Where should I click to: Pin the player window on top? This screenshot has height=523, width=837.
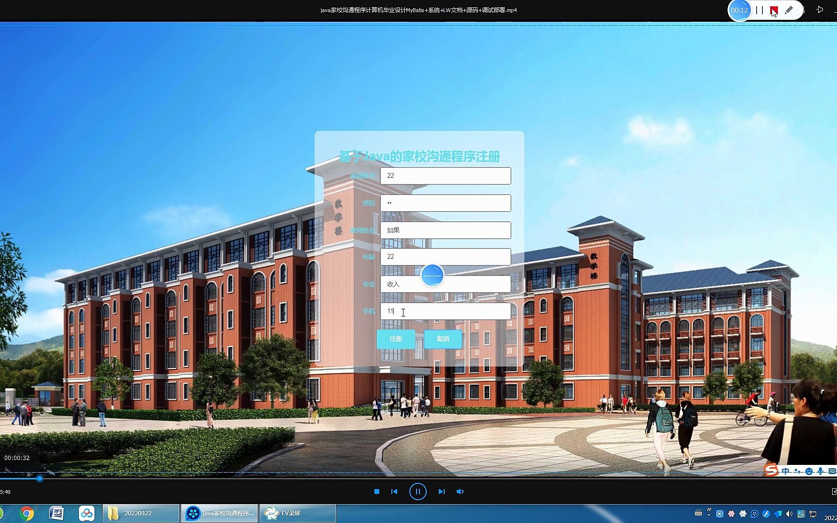820,10
